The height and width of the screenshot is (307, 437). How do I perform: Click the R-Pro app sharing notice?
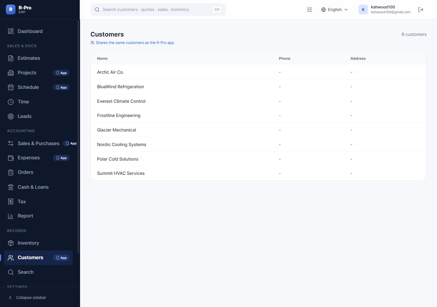(133, 43)
